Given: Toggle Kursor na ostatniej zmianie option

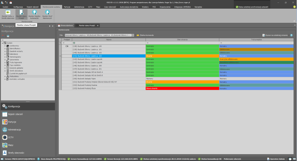Looking at the screenshot, I should [275, 35].
